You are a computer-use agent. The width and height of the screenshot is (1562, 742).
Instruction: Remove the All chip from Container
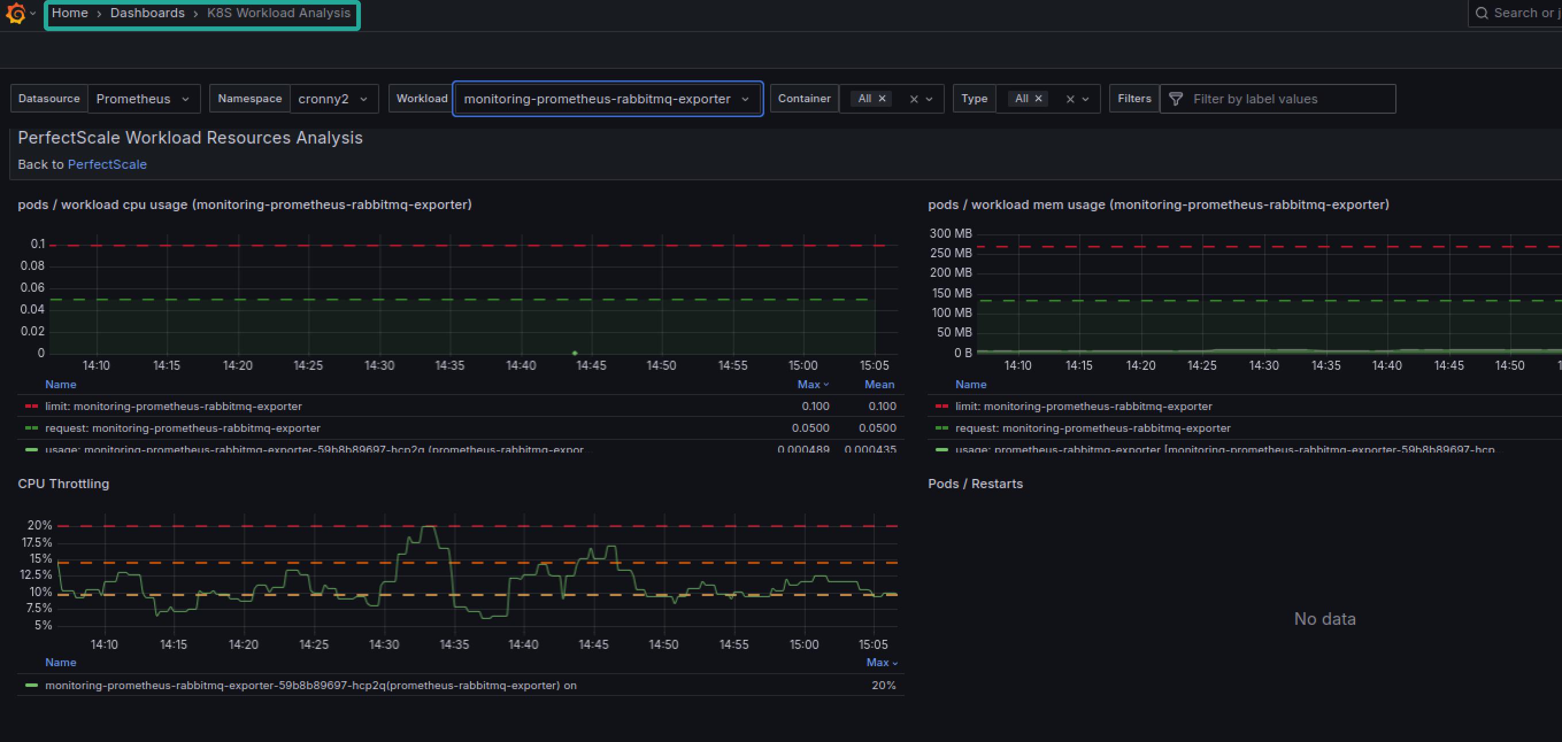tap(882, 98)
